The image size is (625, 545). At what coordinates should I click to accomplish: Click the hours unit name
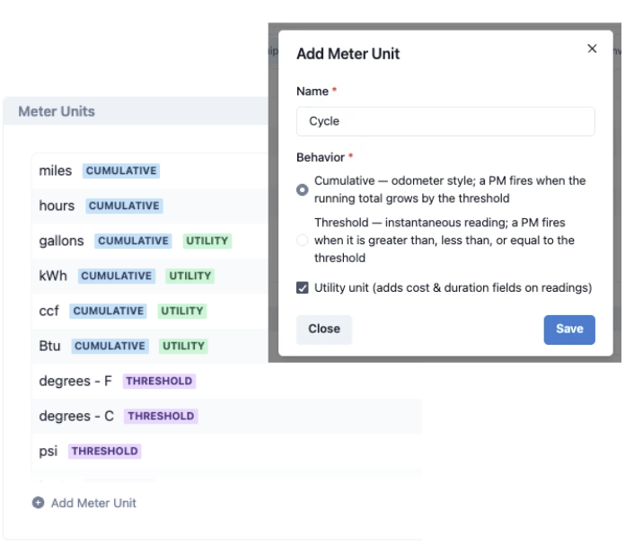(57, 206)
